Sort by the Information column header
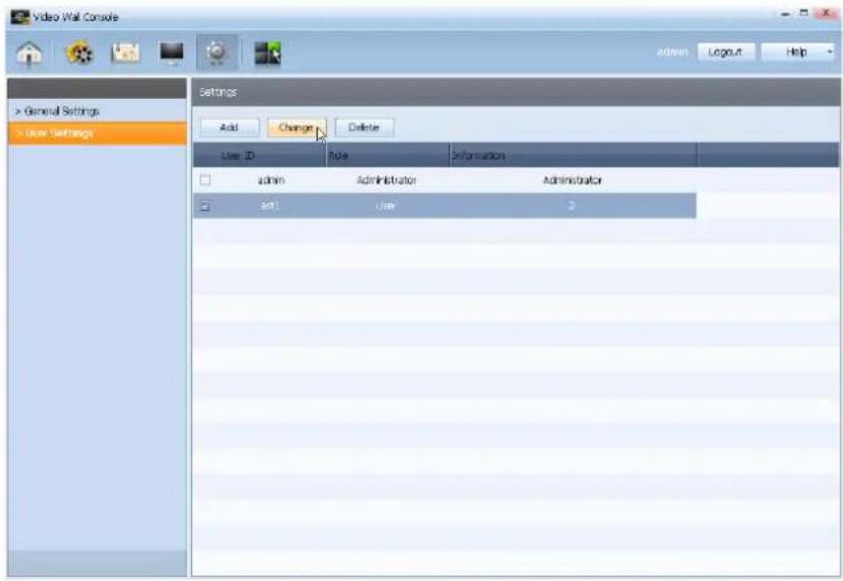Image resolution: width=843 pixels, height=581 pixels. [574, 155]
